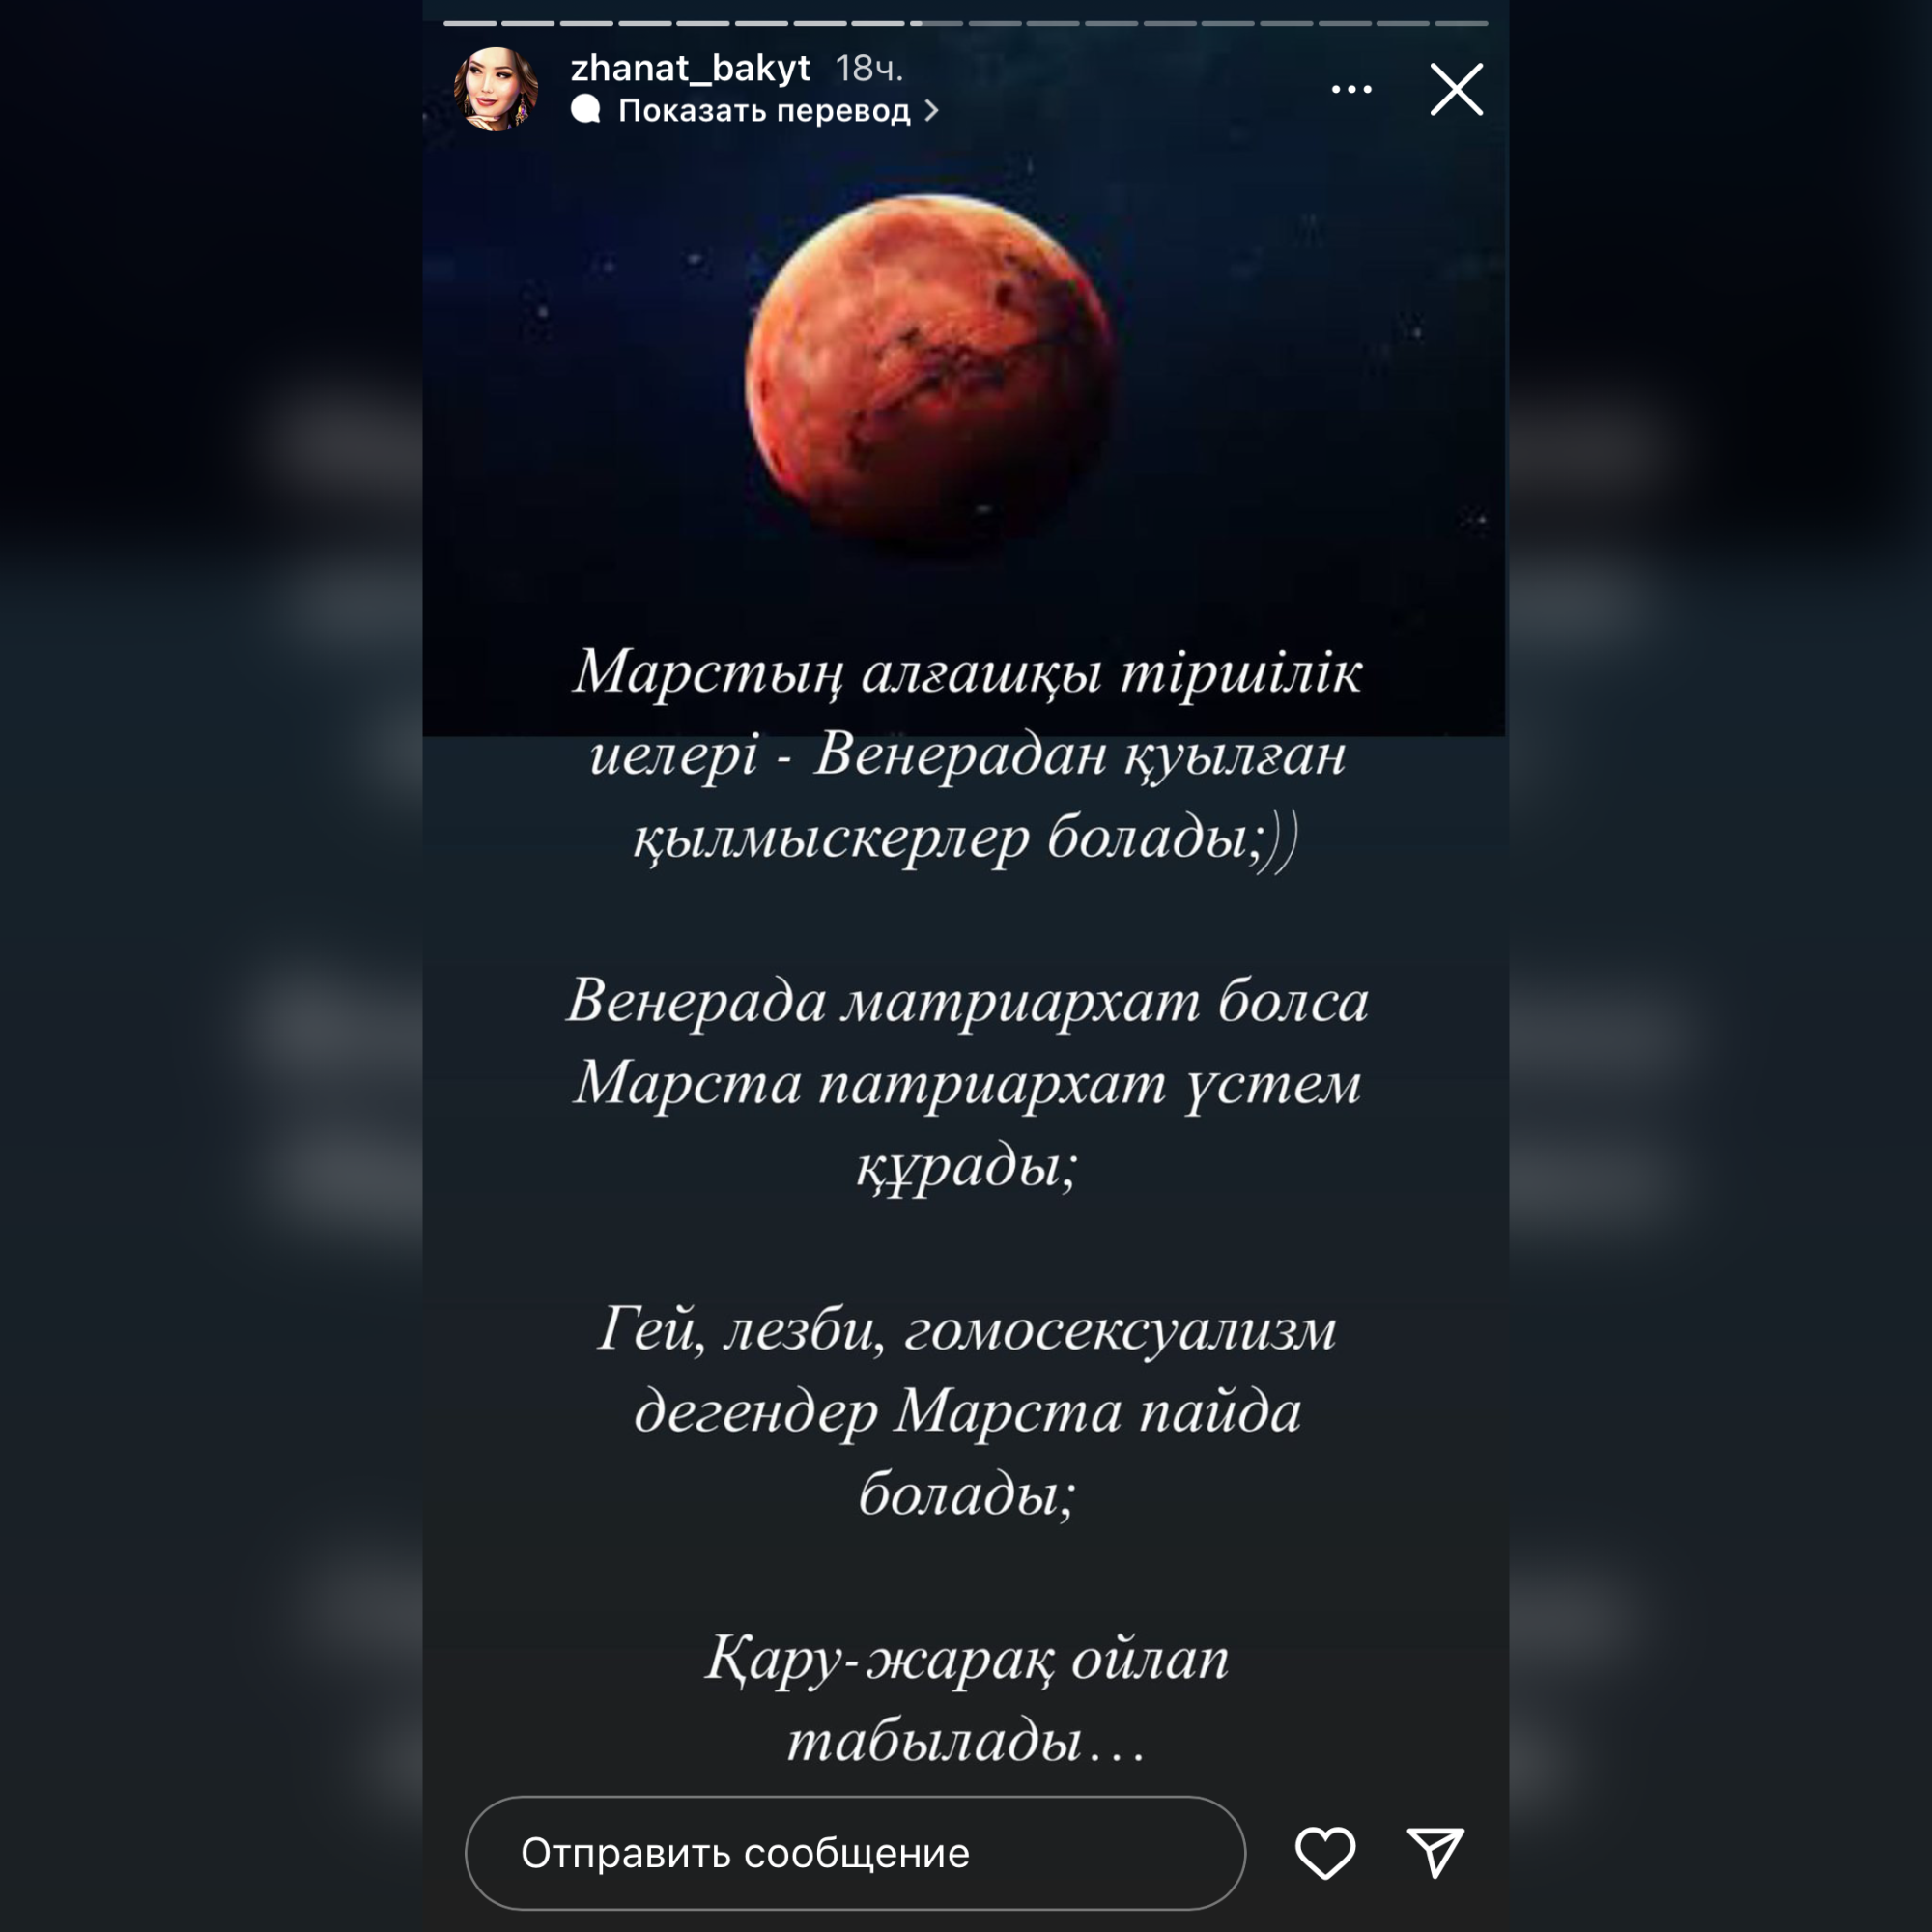This screenshot has height=1932, width=1932.
Task: Like the story with the heart icon
Action: [x=1325, y=1853]
